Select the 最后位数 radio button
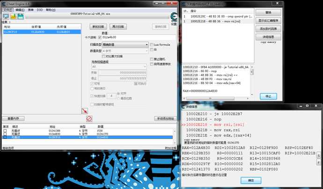Screen dimensions: 323x189 click(x=118, y=98)
